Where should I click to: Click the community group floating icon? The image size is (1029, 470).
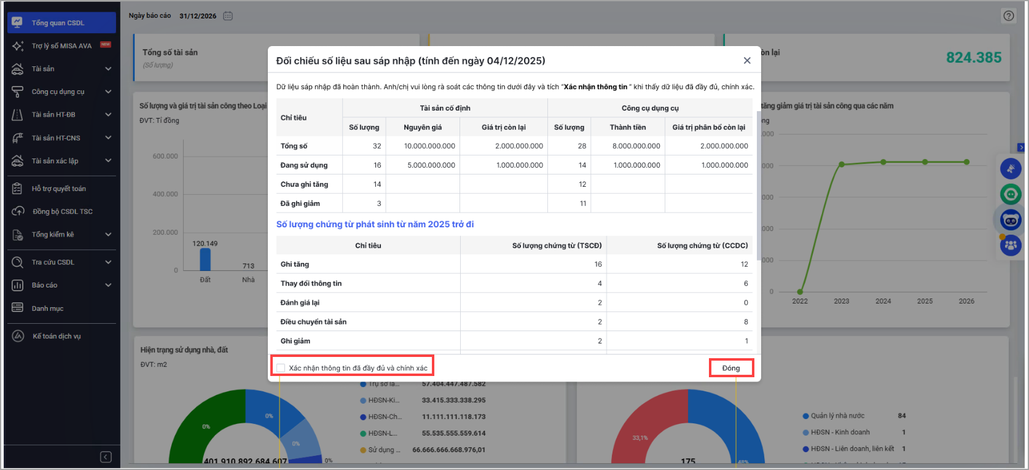click(x=1011, y=246)
